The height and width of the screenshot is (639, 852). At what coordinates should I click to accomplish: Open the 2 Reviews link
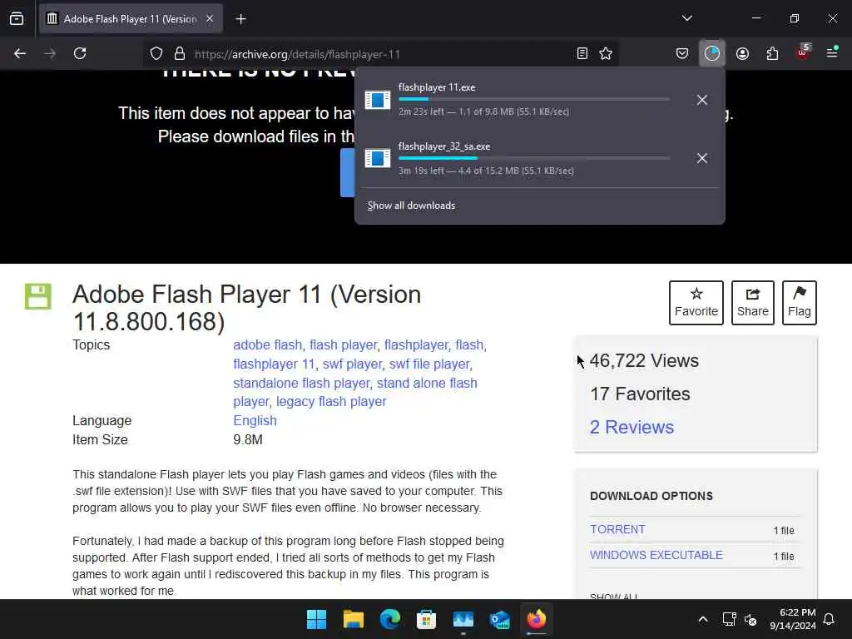tap(632, 427)
